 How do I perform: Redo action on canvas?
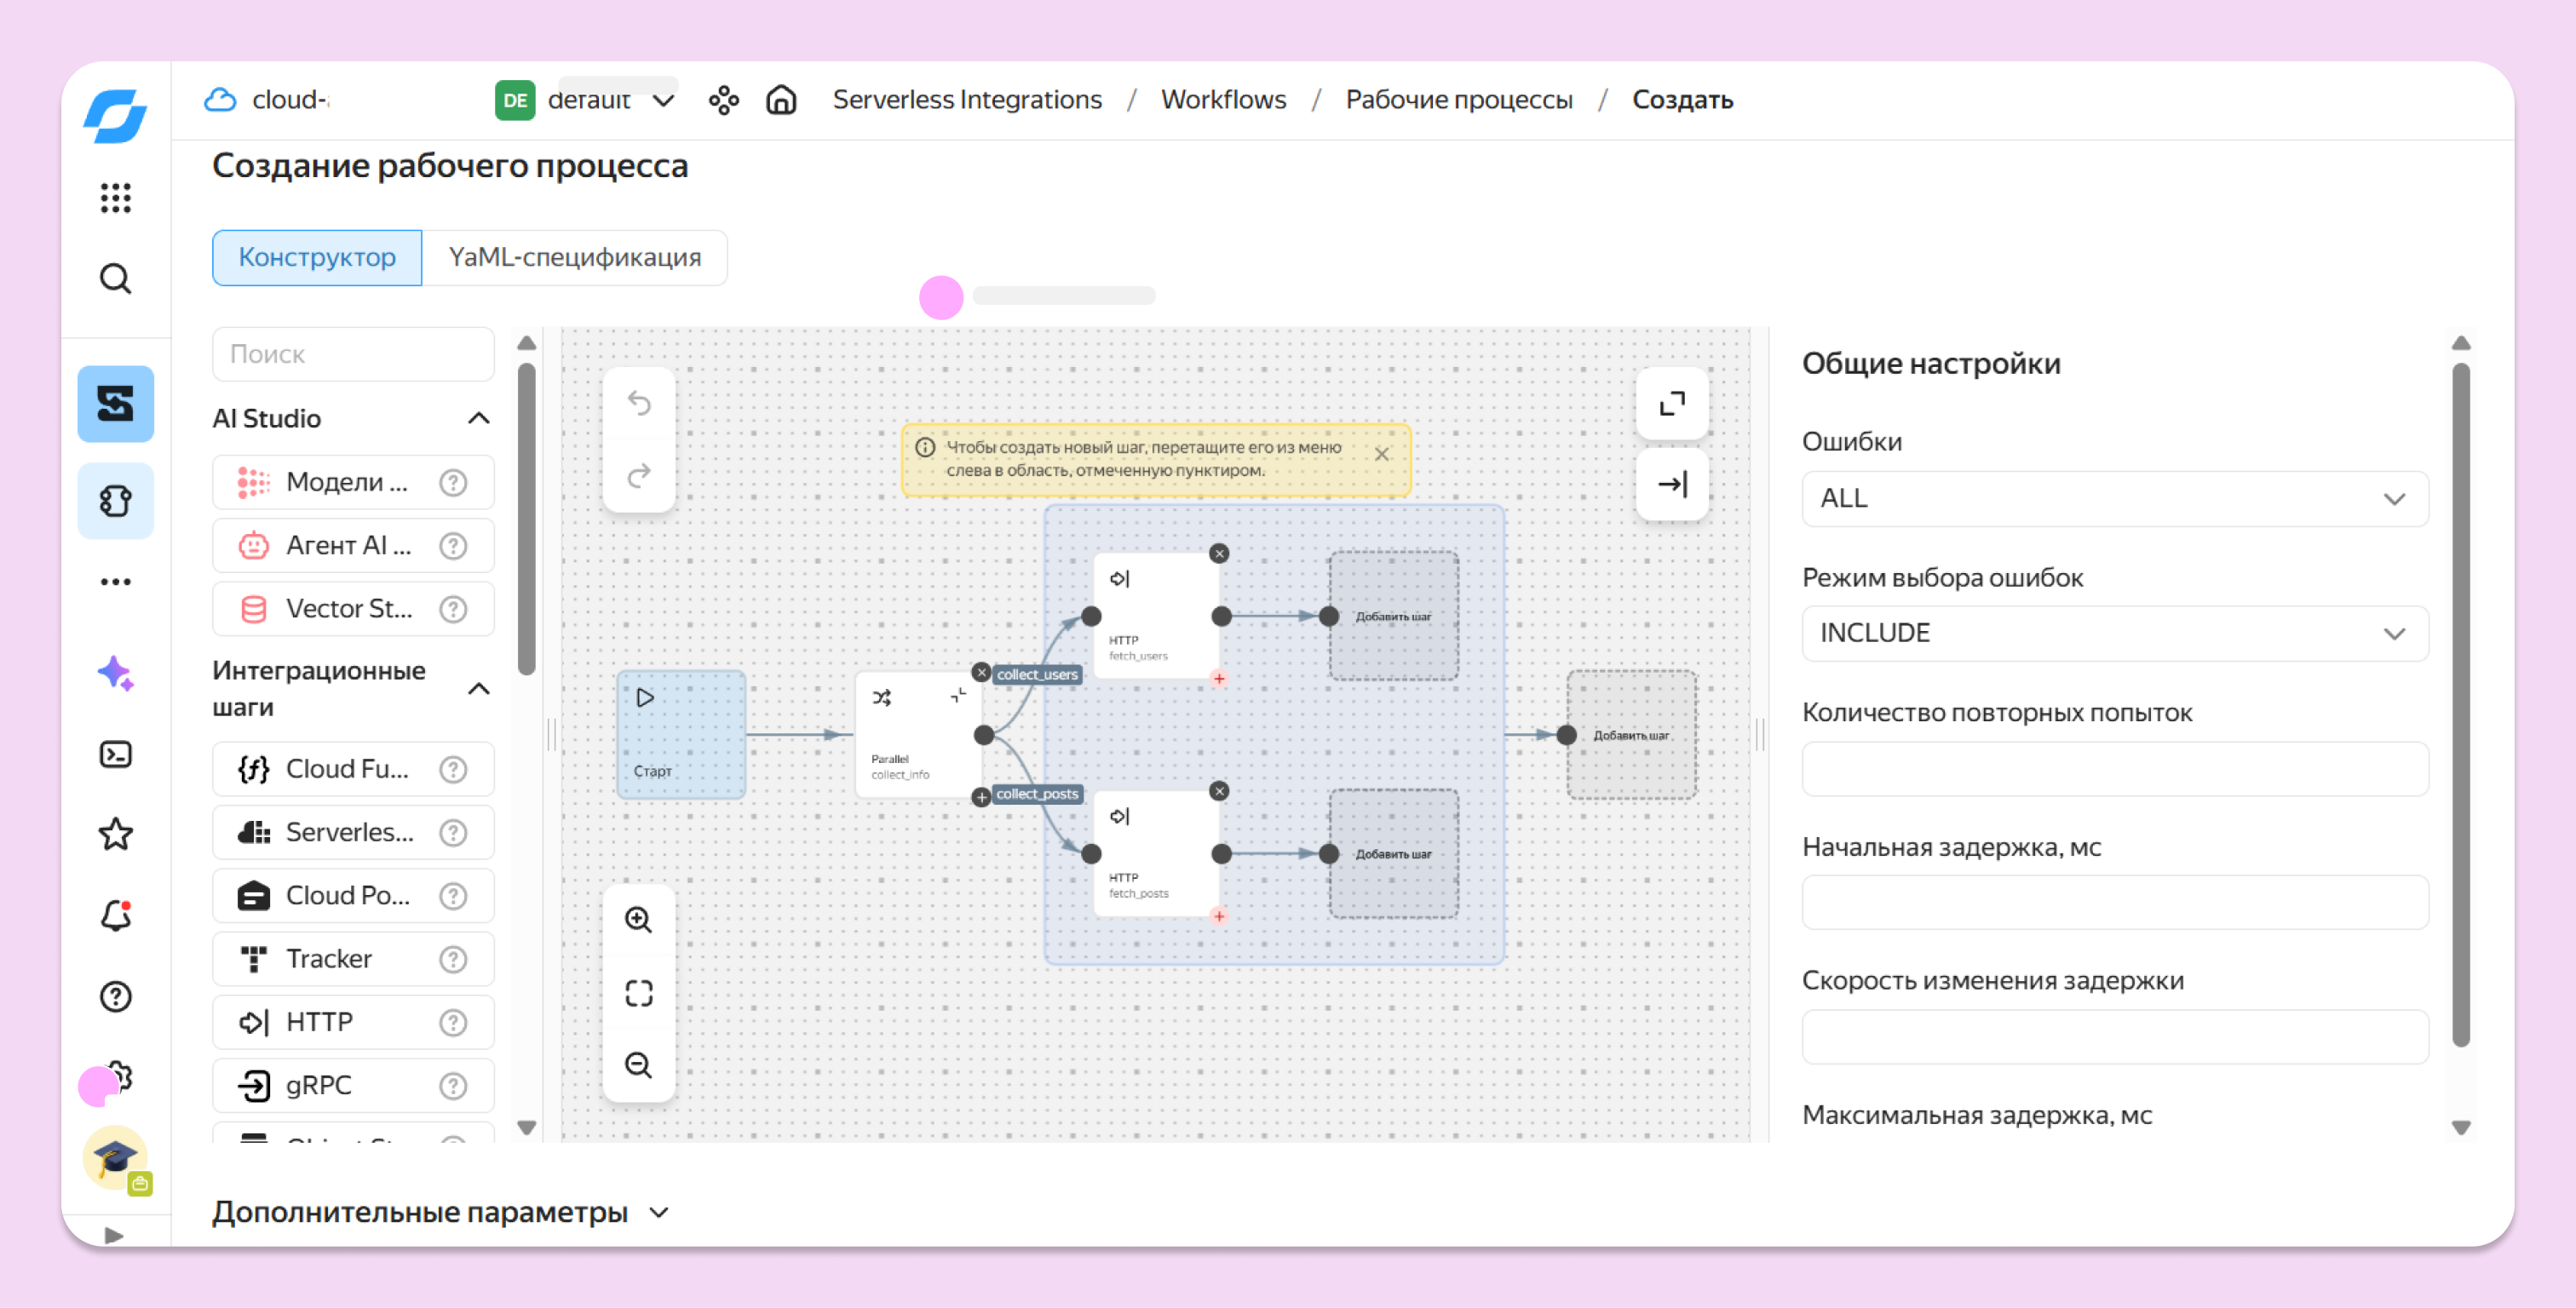point(639,474)
